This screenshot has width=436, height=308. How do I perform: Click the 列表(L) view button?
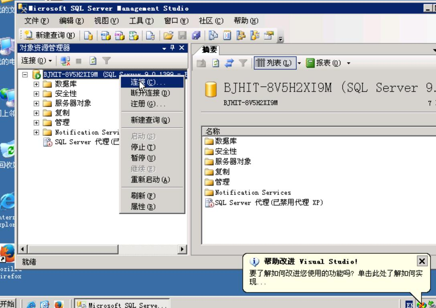[275, 63]
